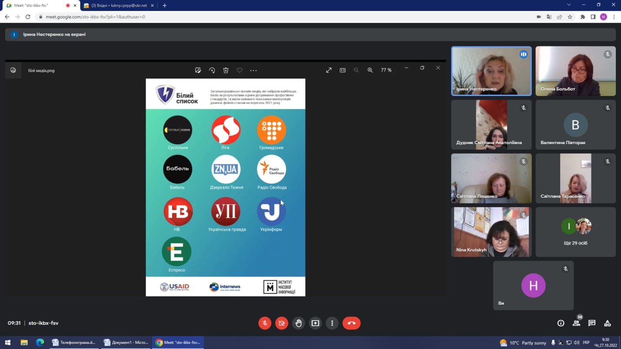Switch to the Документ1 Word taskbar window

(126, 342)
